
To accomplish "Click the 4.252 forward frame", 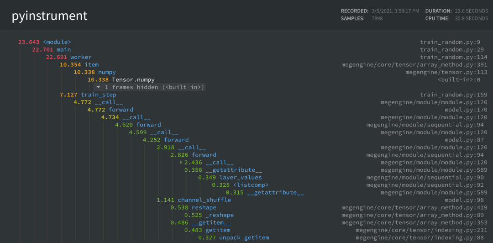I will pyautogui.click(x=166, y=140).
